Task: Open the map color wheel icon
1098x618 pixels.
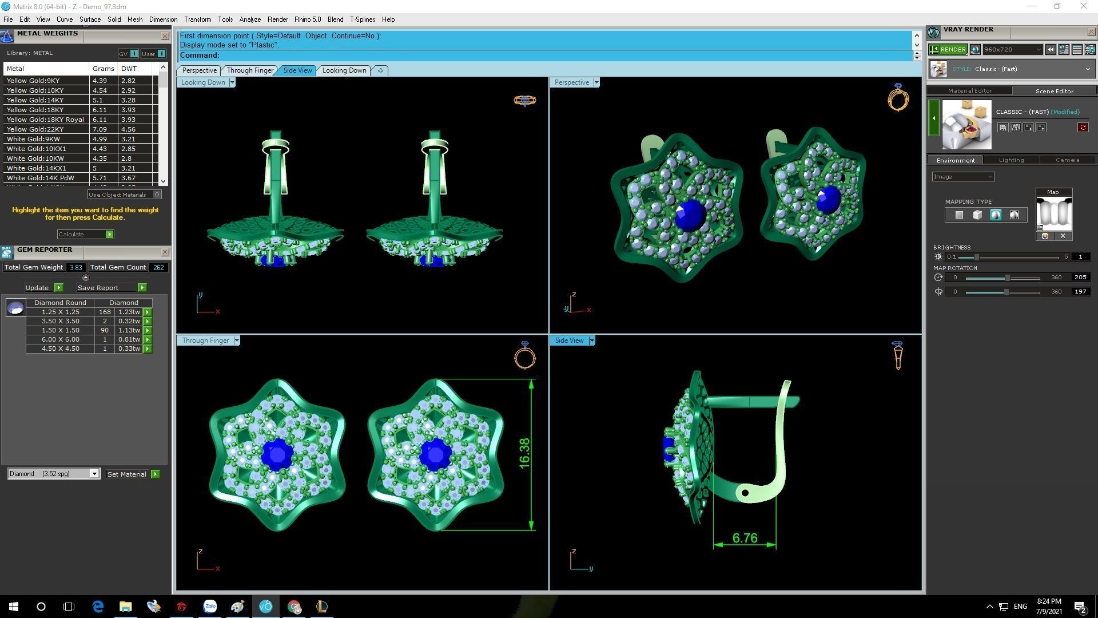Action: tap(1045, 236)
